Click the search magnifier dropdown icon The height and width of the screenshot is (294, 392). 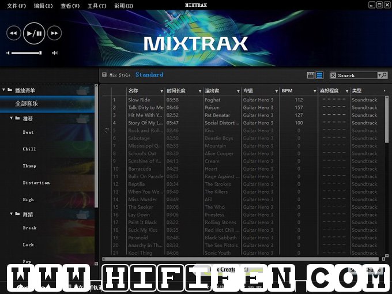pyautogui.click(x=383, y=76)
